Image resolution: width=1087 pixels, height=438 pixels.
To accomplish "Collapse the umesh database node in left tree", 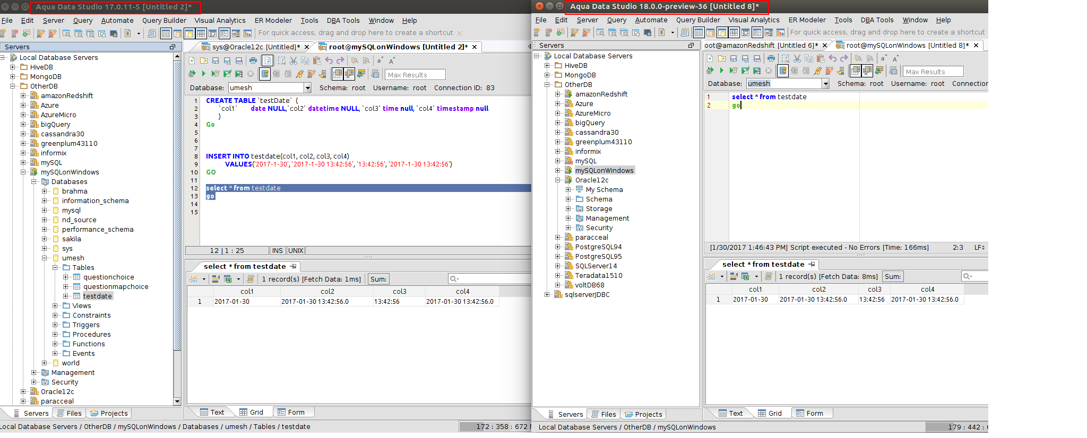I will click(x=45, y=258).
